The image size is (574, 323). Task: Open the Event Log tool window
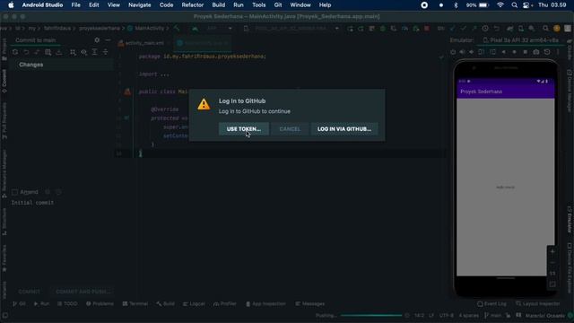(491, 304)
